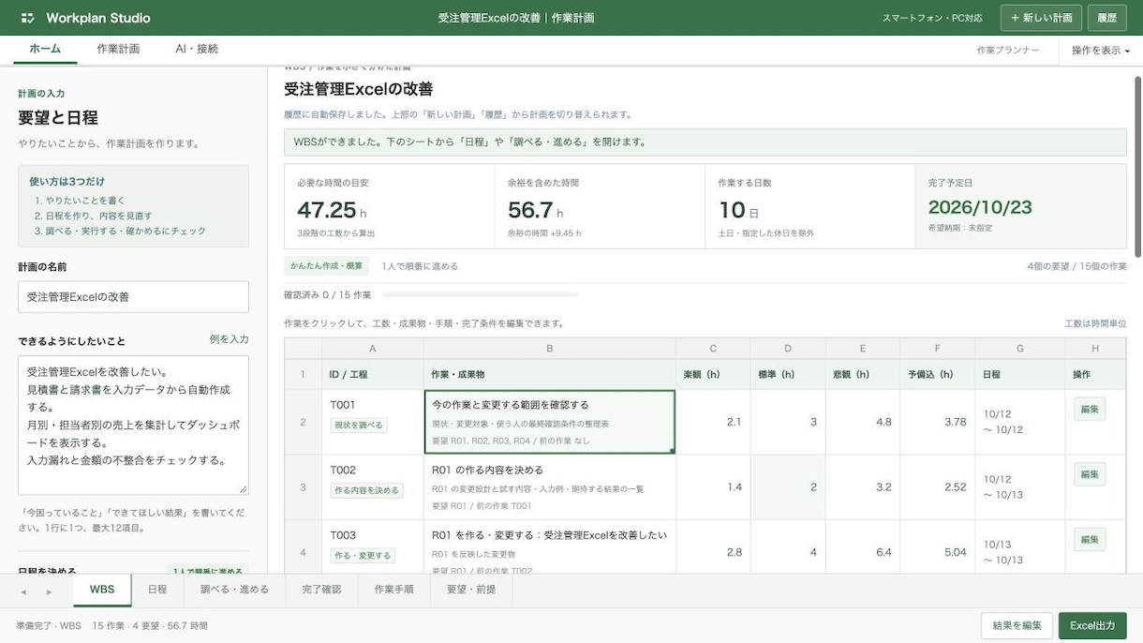Click T002 予備込 value 2.52
Image resolution: width=1143 pixels, height=643 pixels.
(x=938, y=487)
